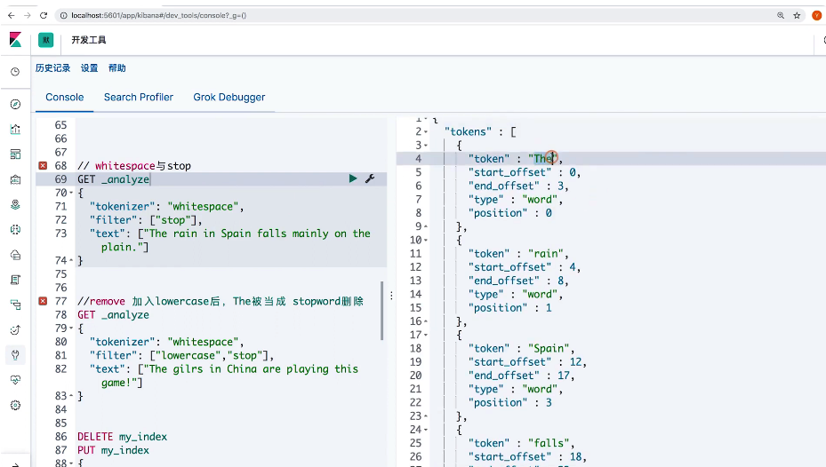Open 设置 (Settings) link
Image resolution: width=826 pixels, height=467 pixels.
pyautogui.click(x=90, y=68)
